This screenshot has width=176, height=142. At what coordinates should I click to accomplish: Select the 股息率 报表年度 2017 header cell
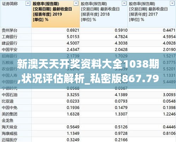coord(152,14)
